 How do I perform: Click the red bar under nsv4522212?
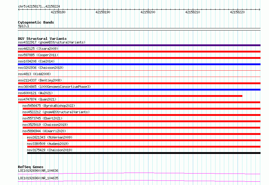click(141, 115)
